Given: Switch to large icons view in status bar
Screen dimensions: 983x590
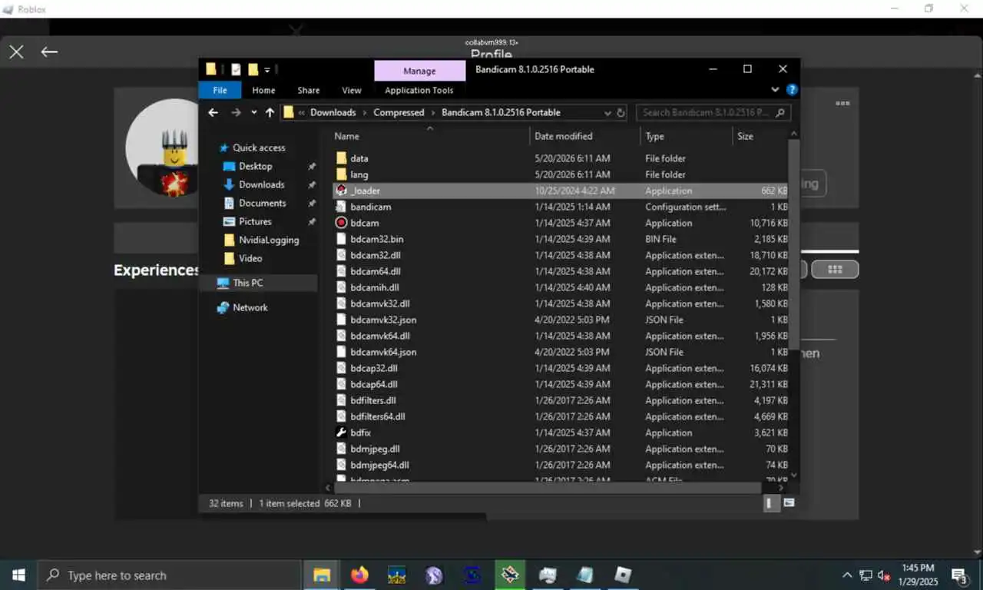Looking at the screenshot, I should click(x=789, y=503).
